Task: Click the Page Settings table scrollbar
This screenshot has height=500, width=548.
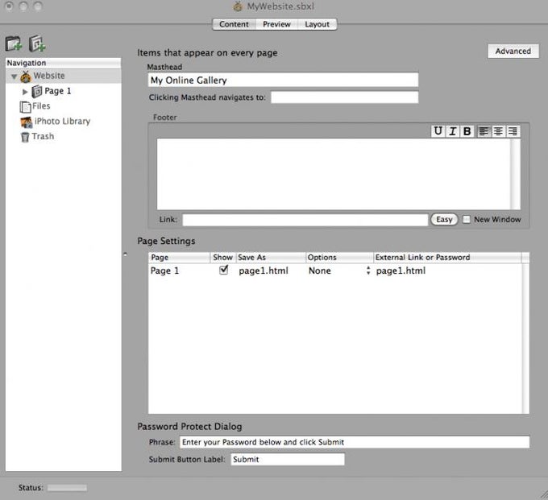Action: pos(525,338)
